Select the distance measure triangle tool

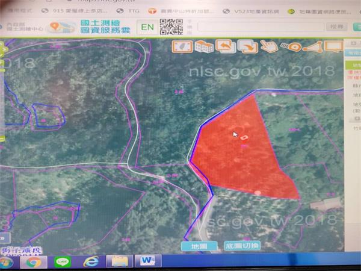click(312, 47)
